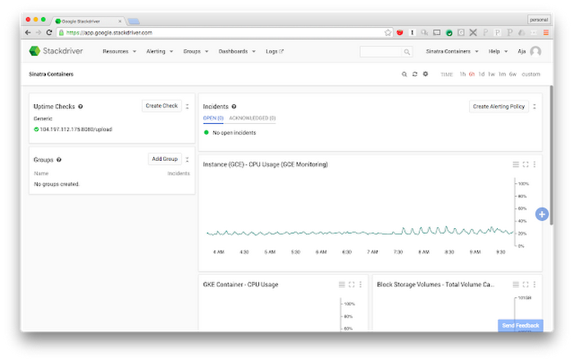This screenshot has height=362, width=574.
Task: Select 1h time range
Action: [462, 74]
